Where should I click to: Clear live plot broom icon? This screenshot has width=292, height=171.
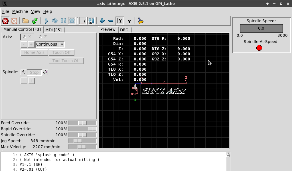tap(141, 21)
